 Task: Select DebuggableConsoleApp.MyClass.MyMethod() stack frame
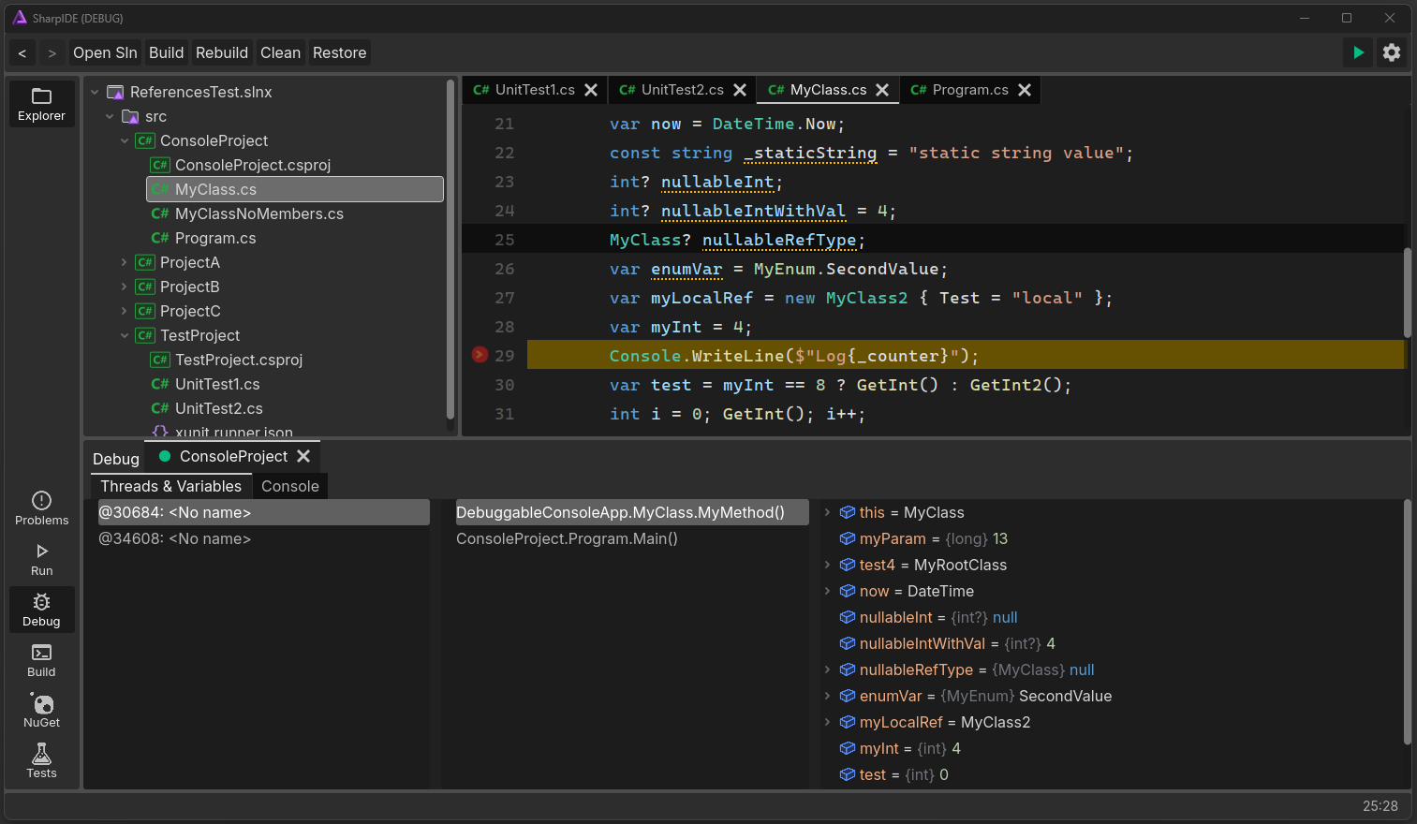(x=632, y=512)
